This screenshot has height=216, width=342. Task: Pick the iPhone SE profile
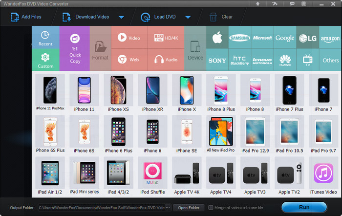click(x=187, y=134)
